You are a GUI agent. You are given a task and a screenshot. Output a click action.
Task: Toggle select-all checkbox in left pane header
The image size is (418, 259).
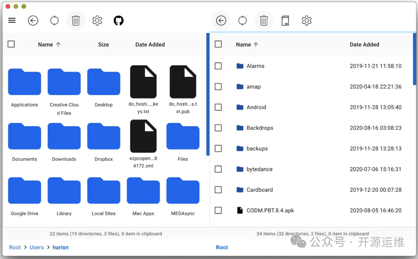point(11,44)
